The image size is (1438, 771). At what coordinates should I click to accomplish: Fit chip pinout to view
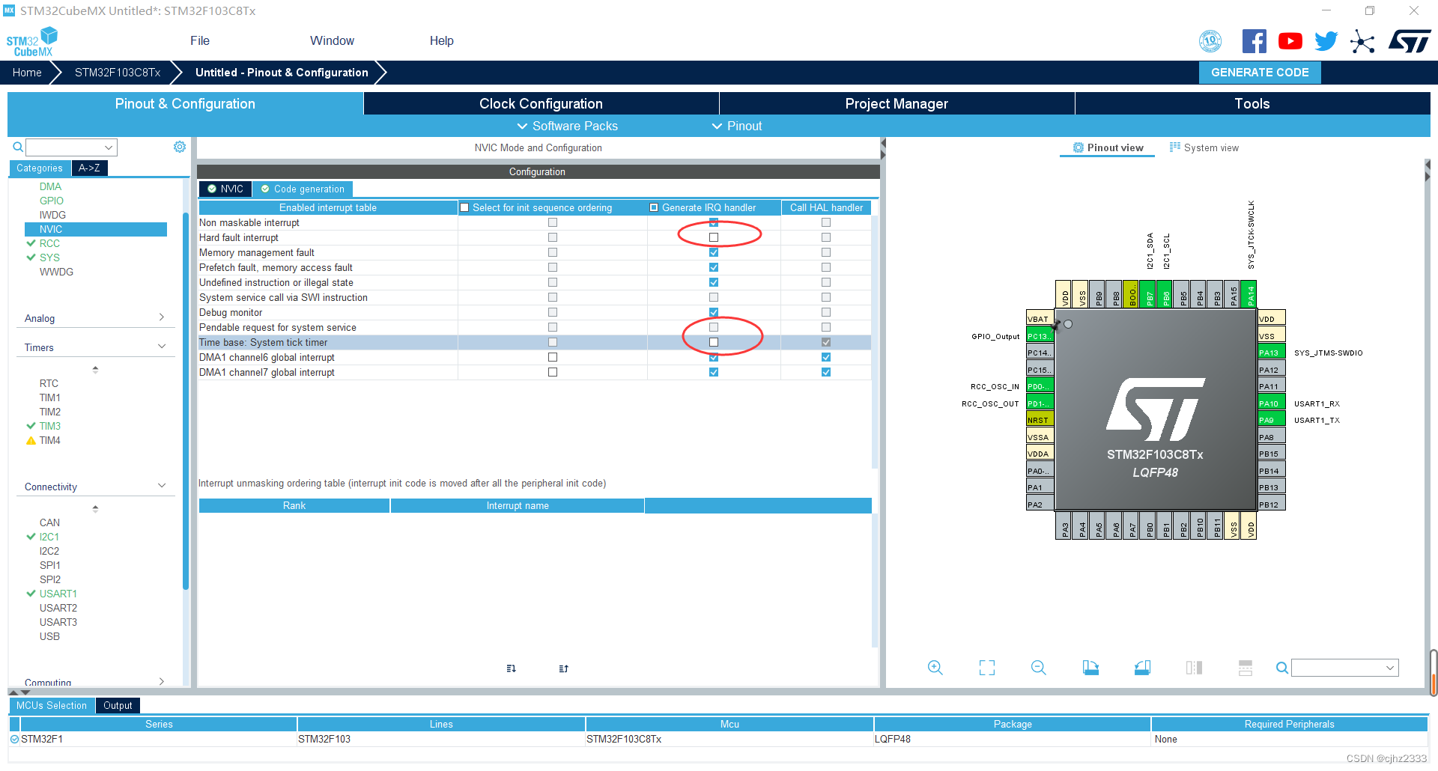[987, 668]
